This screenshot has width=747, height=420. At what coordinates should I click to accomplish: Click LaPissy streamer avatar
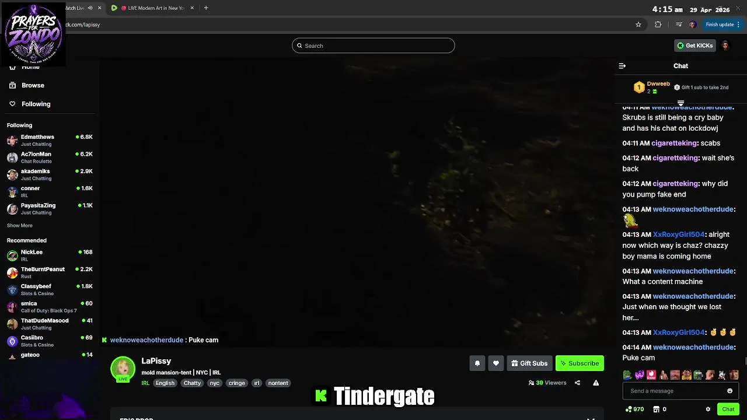click(123, 369)
